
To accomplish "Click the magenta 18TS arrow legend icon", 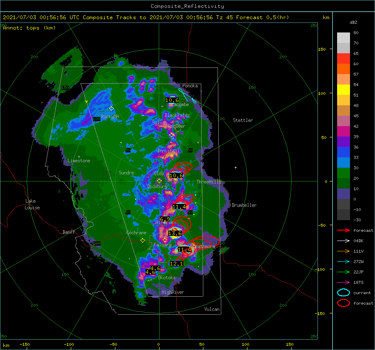I will coord(343,282).
